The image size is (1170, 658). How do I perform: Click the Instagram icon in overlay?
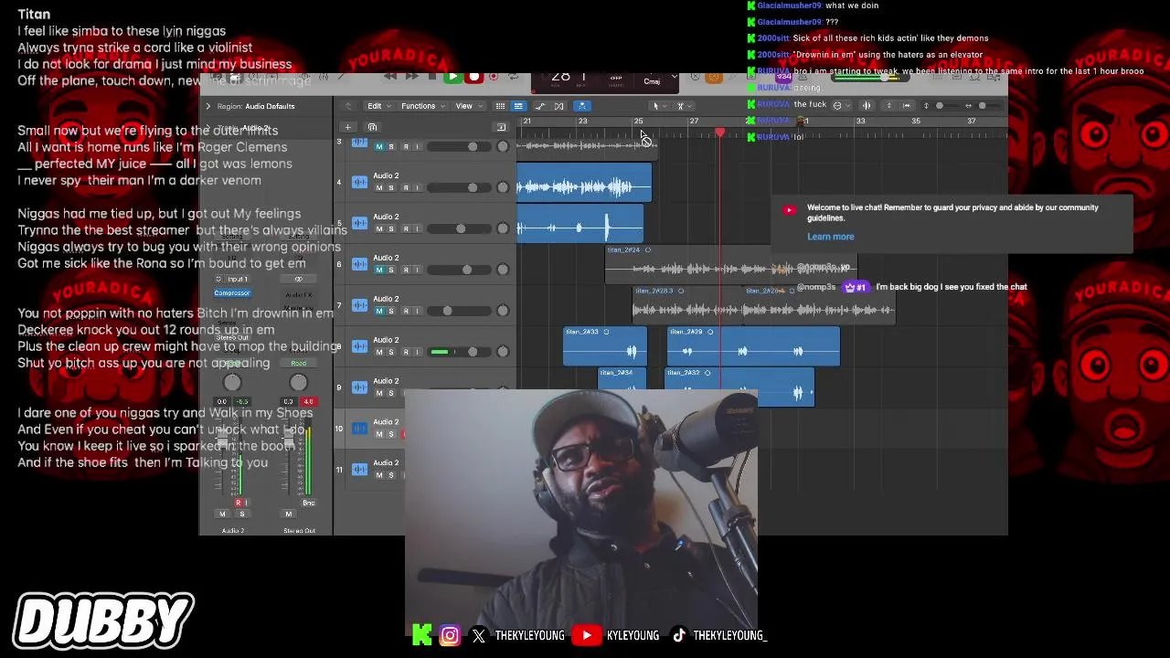tap(450, 635)
